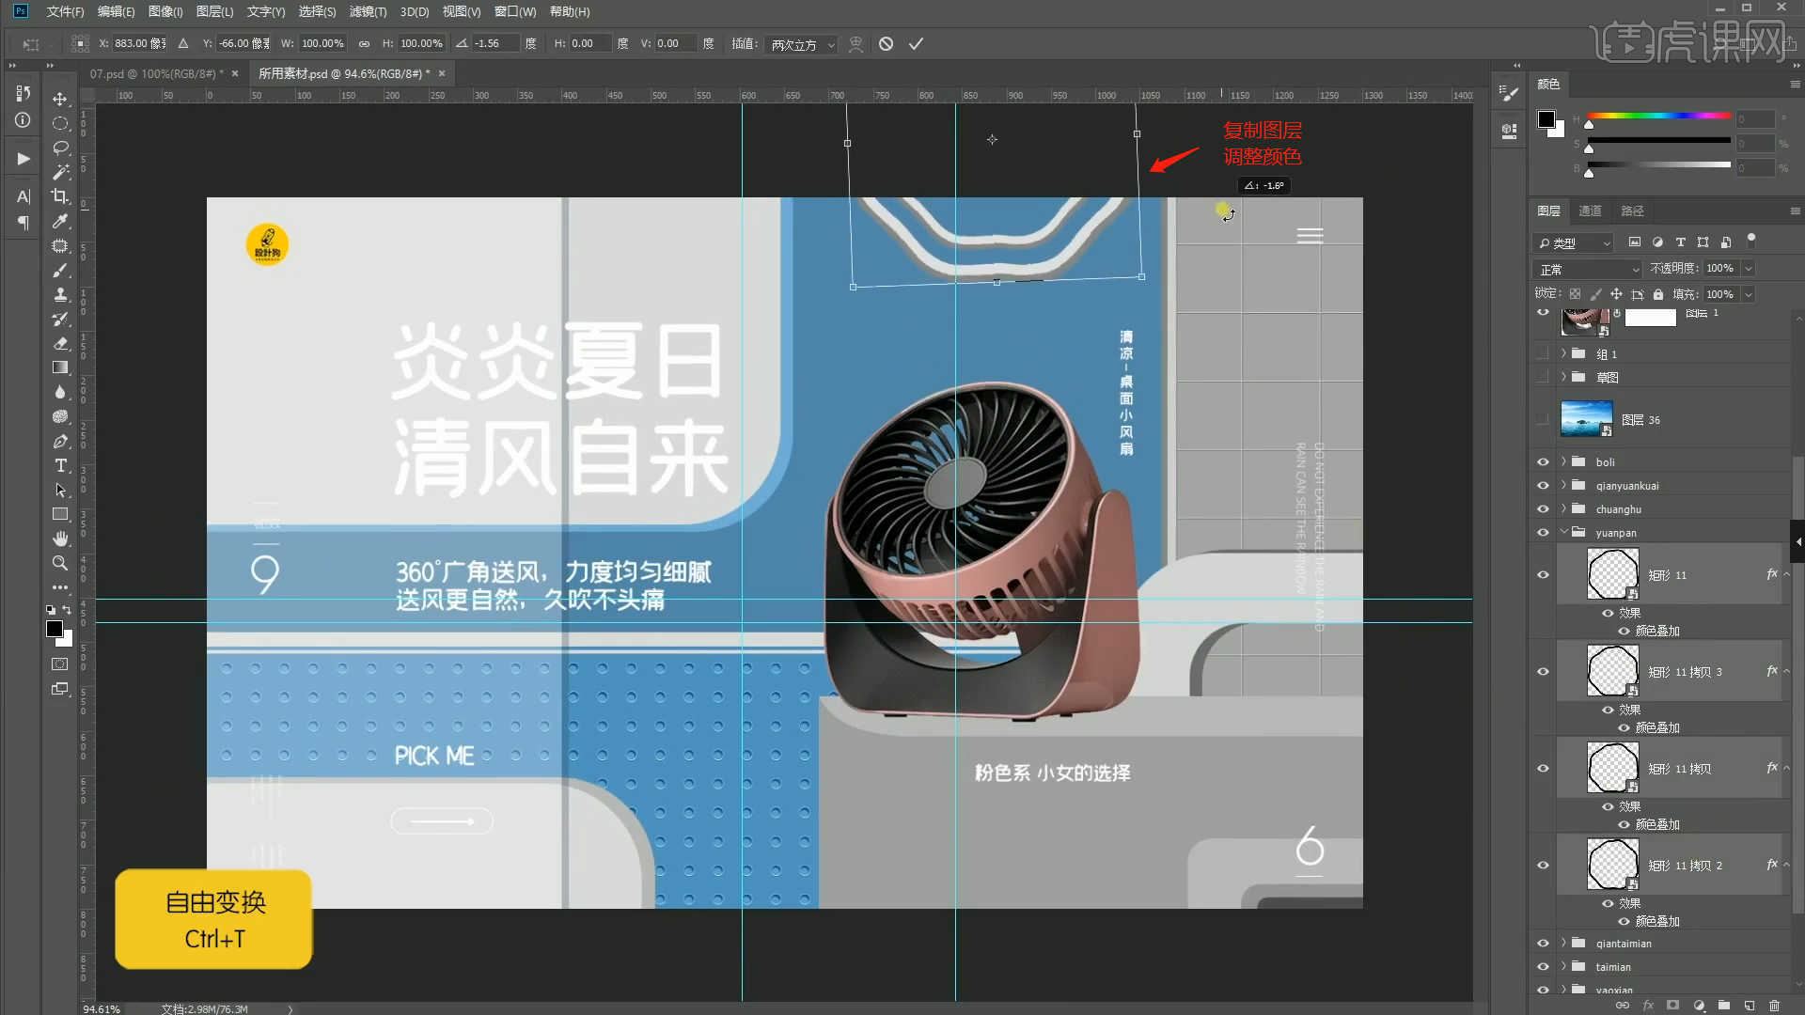Click the width 100.00% field

point(322,44)
